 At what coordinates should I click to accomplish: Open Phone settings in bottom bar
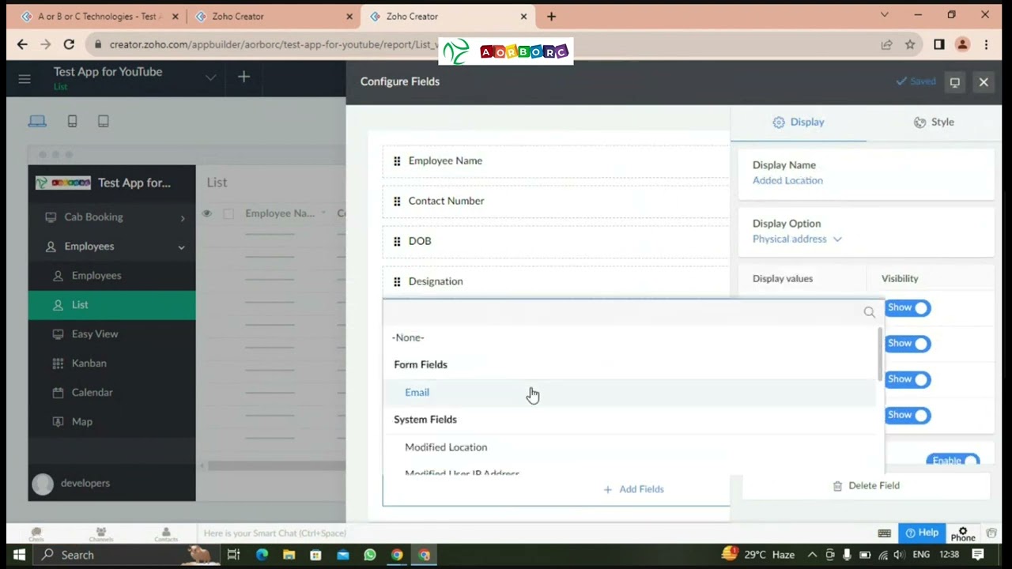(963, 534)
